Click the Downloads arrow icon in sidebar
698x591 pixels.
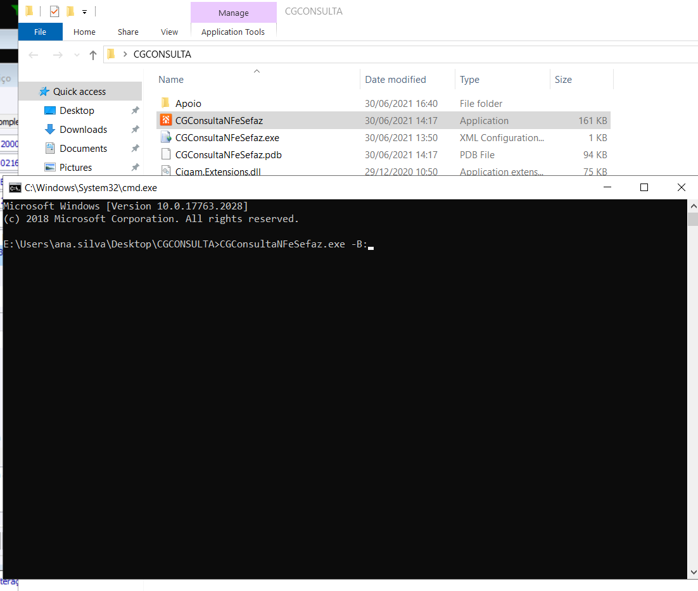click(x=50, y=130)
